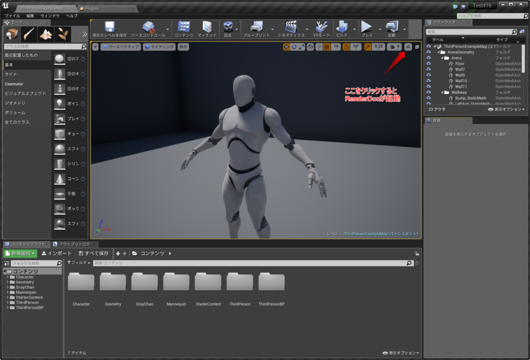Collapse the Walkway folder in outliner

pos(442,92)
